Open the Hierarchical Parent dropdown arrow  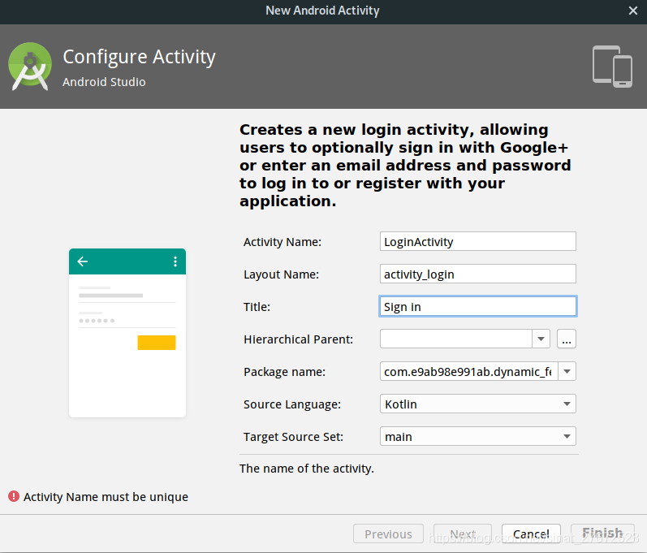click(541, 339)
